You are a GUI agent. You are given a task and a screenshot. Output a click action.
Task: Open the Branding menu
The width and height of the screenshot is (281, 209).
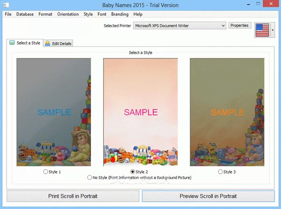tap(120, 15)
